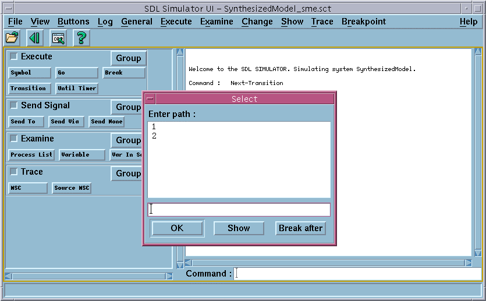Click the Until Timer button

pyautogui.click(x=77, y=88)
